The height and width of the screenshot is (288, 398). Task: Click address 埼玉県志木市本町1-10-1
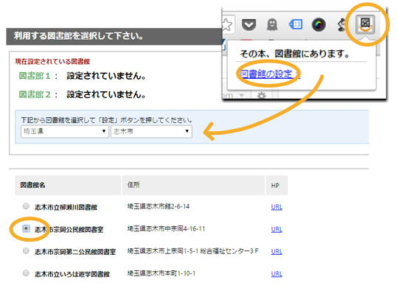[161, 273]
